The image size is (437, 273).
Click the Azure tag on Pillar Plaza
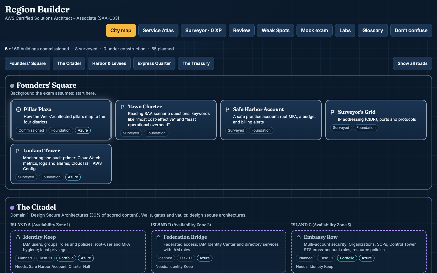pos(83,130)
